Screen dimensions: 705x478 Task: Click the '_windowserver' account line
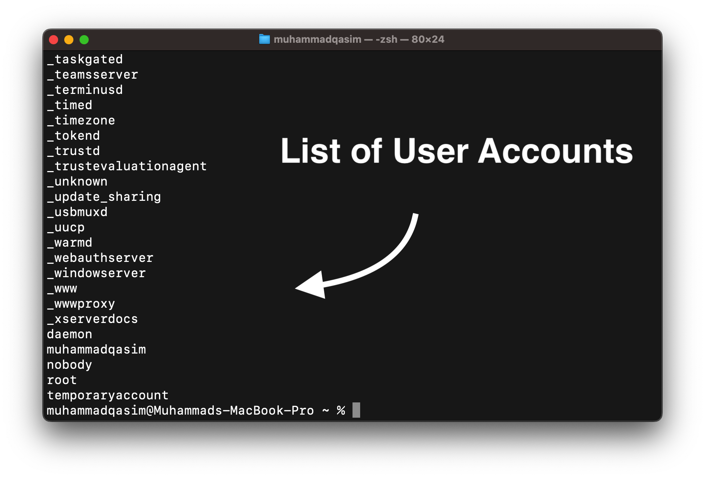[96, 273]
